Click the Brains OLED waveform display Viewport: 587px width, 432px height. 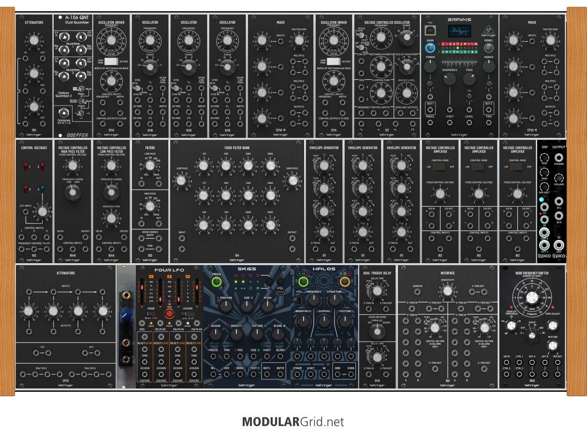pos(459,30)
